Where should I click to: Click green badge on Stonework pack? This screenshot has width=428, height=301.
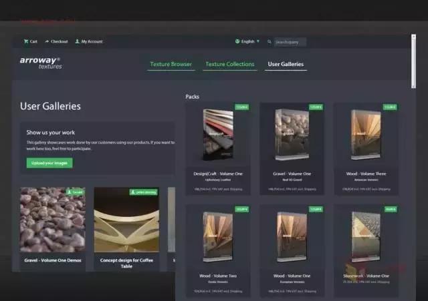click(391, 209)
